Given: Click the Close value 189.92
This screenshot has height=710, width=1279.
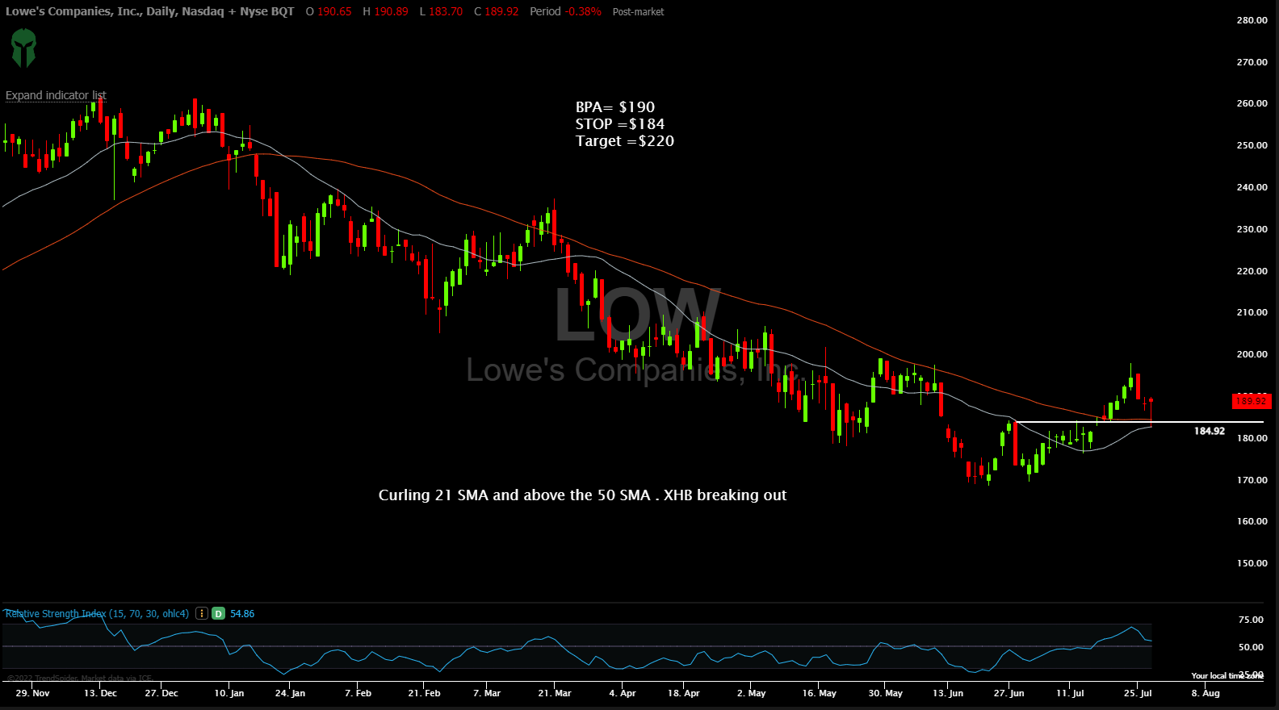Looking at the screenshot, I should coord(501,11).
